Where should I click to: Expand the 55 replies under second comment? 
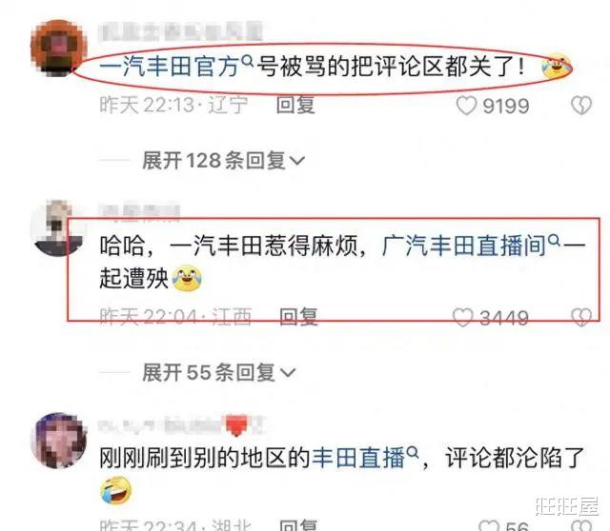218,372
